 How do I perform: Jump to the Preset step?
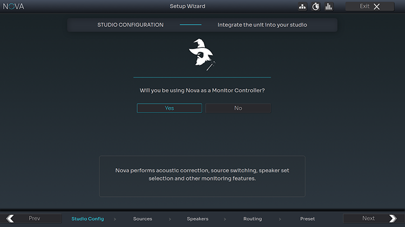point(307,219)
